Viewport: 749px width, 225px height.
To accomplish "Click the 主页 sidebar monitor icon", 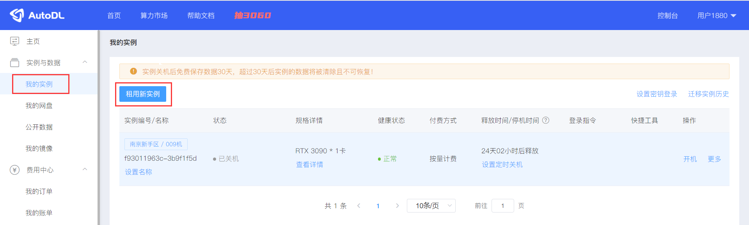I will click(x=15, y=41).
